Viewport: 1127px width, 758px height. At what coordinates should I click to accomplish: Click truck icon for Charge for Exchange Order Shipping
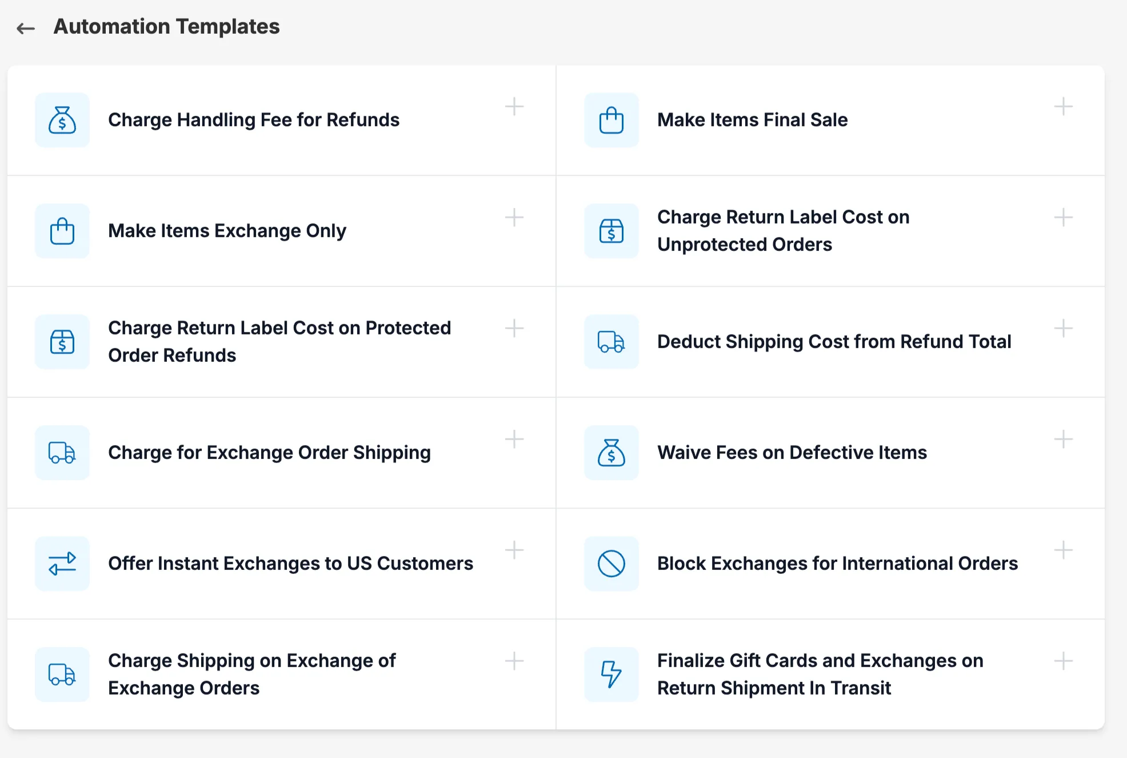point(62,453)
